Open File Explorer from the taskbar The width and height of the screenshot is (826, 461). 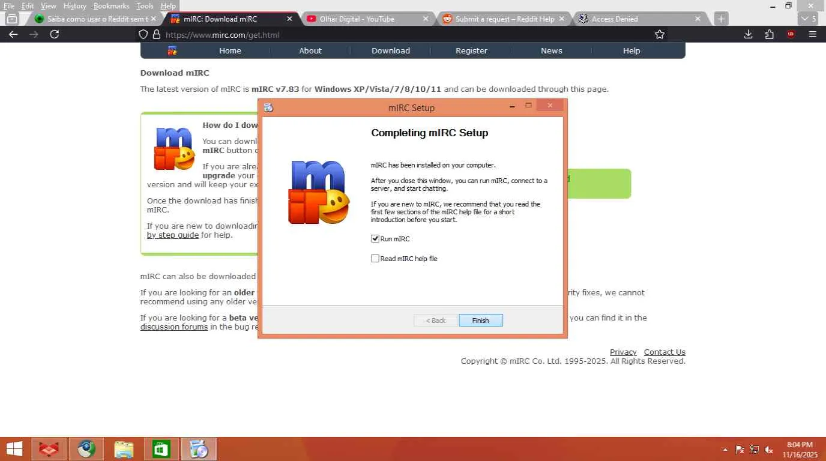pos(124,448)
